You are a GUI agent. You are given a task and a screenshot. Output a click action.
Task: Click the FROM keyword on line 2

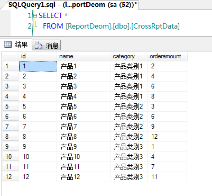pyautogui.click(x=53, y=26)
